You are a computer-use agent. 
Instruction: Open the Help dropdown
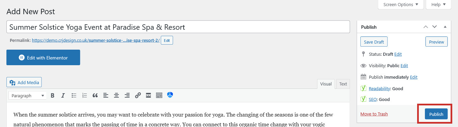point(438,4)
